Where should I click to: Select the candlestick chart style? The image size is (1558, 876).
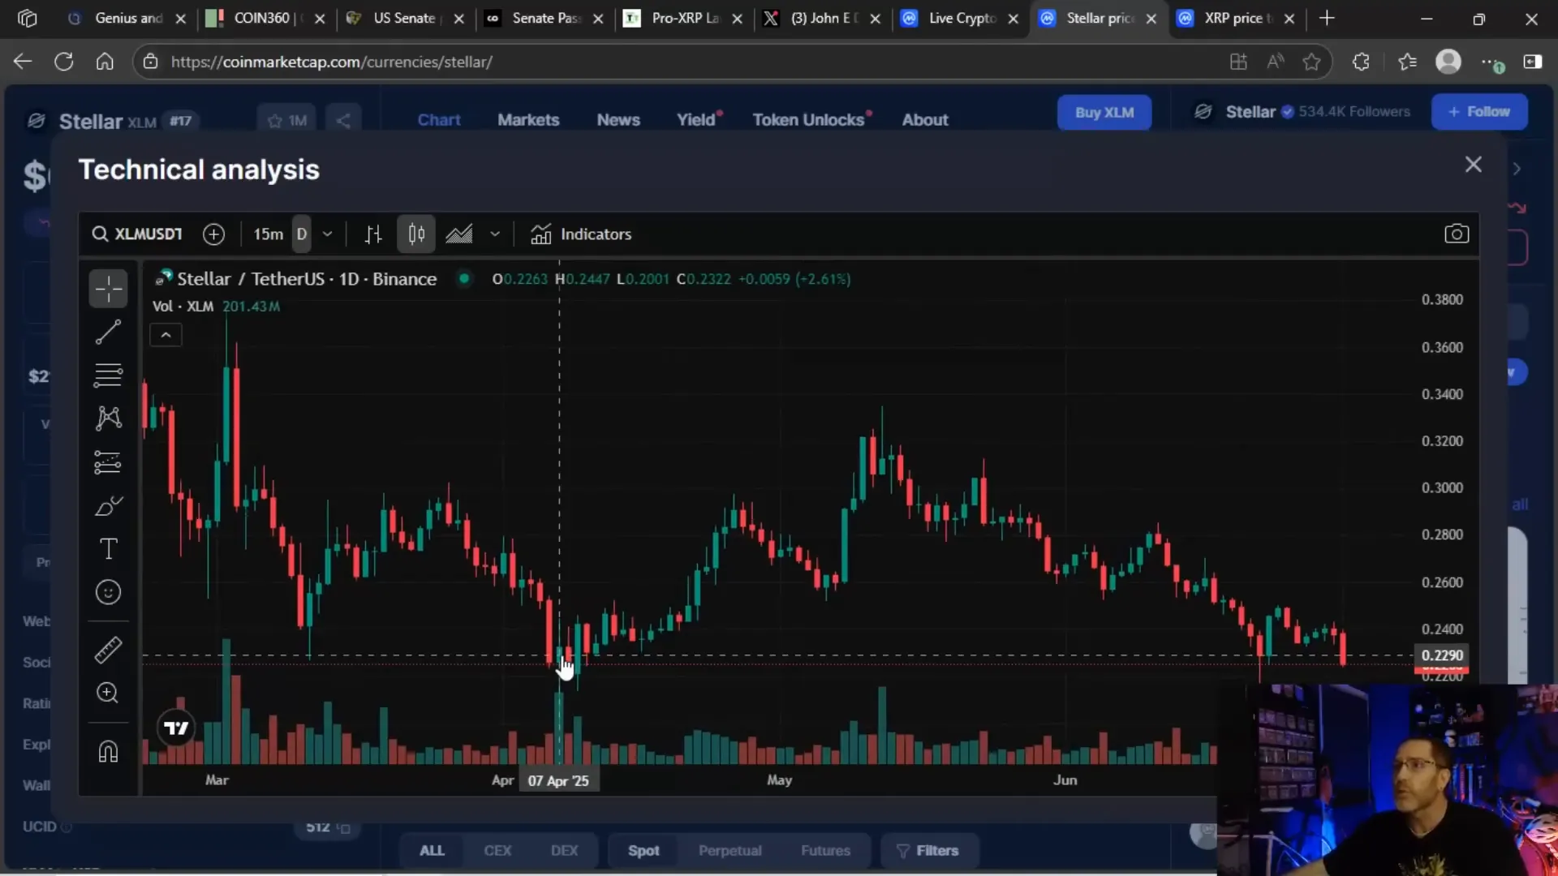pos(416,234)
